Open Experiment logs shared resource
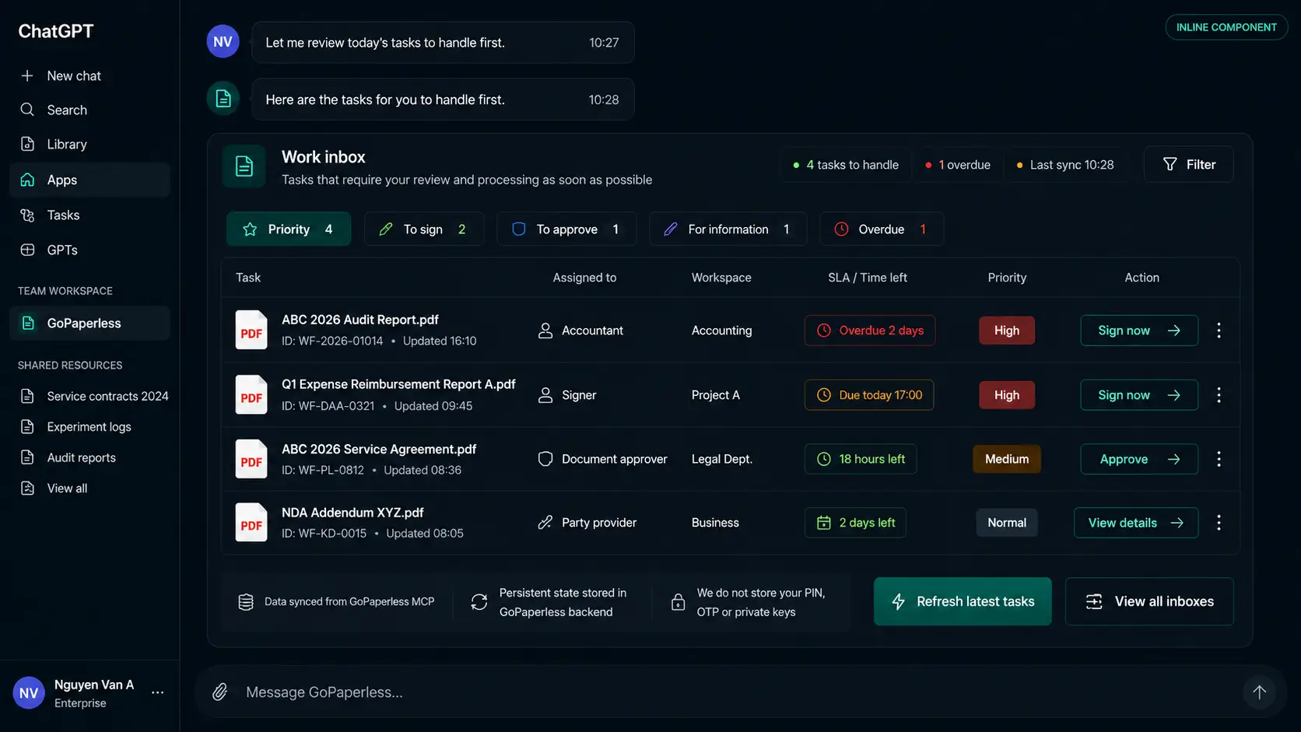 click(x=75, y=426)
